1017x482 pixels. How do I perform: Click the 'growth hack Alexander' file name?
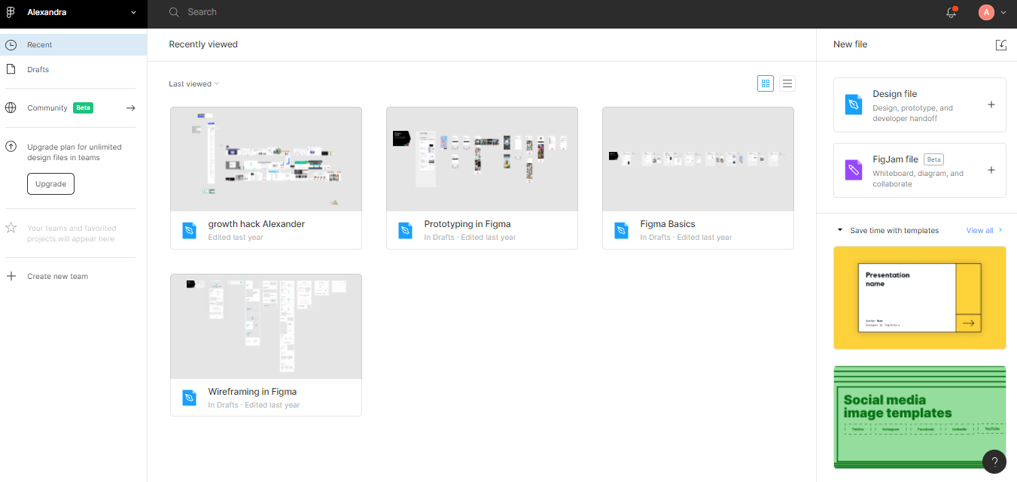tap(256, 224)
